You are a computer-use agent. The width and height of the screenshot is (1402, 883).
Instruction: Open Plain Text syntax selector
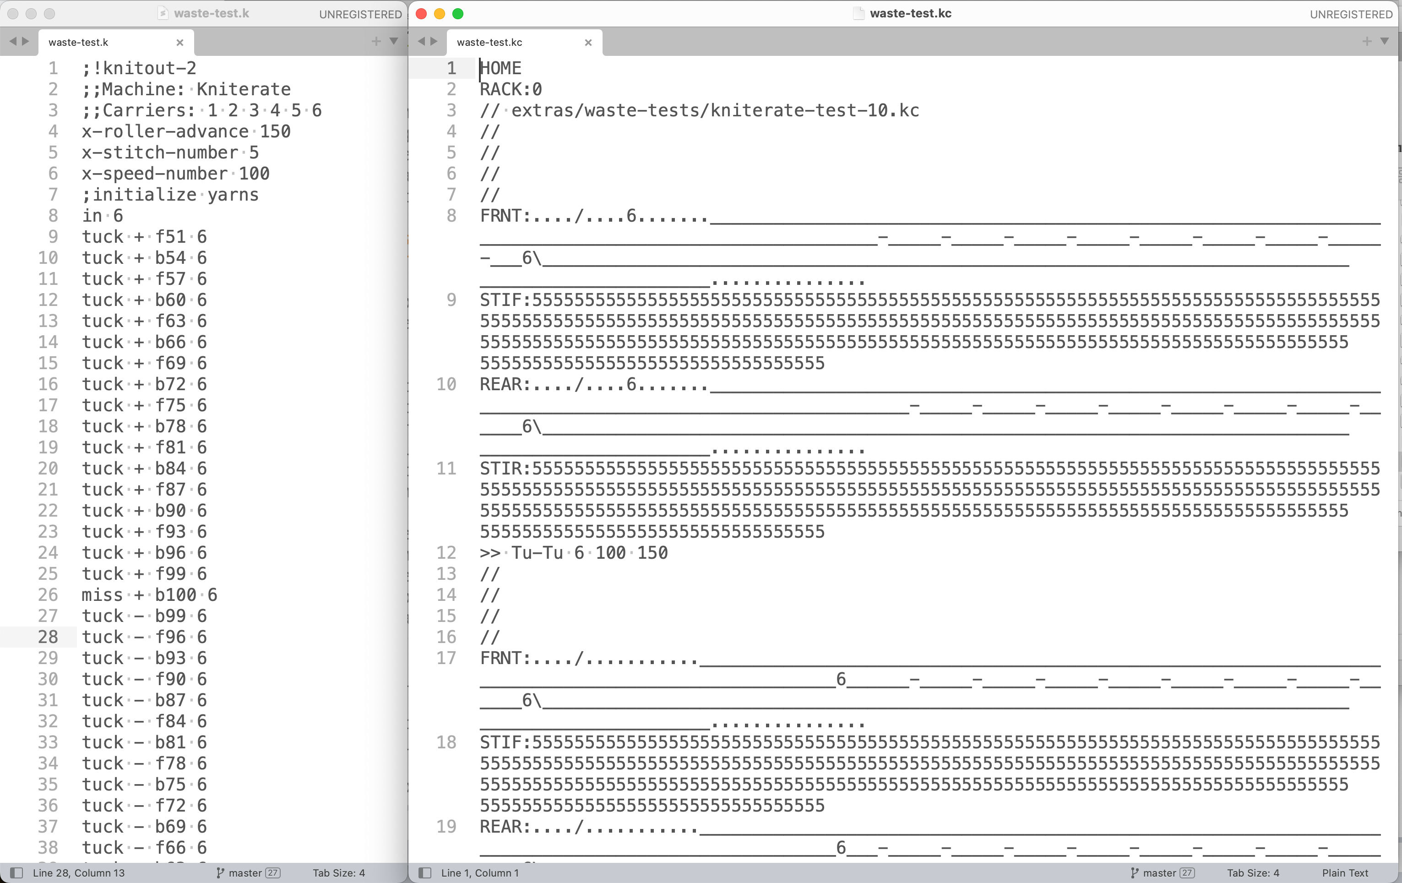point(1345,872)
